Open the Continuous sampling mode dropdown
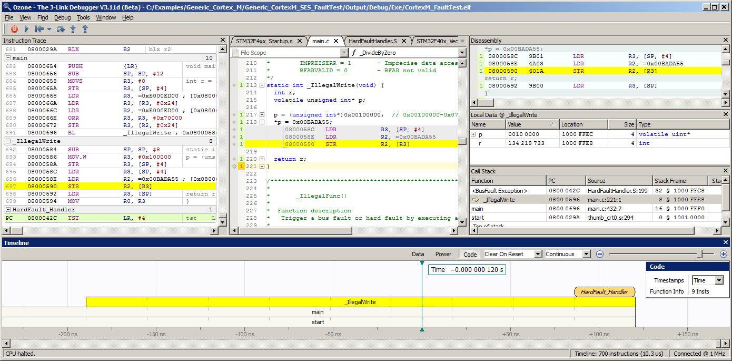 pos(586,253)
